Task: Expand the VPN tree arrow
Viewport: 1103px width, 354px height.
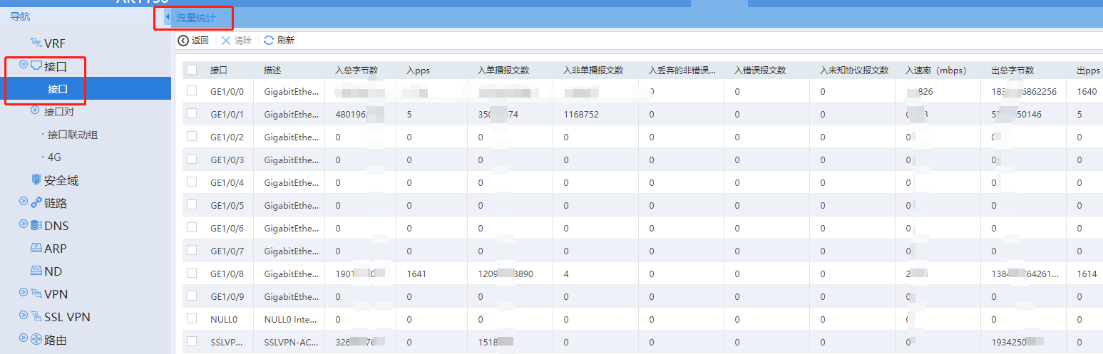Action: pyautogui.click(x=24, y=293)
